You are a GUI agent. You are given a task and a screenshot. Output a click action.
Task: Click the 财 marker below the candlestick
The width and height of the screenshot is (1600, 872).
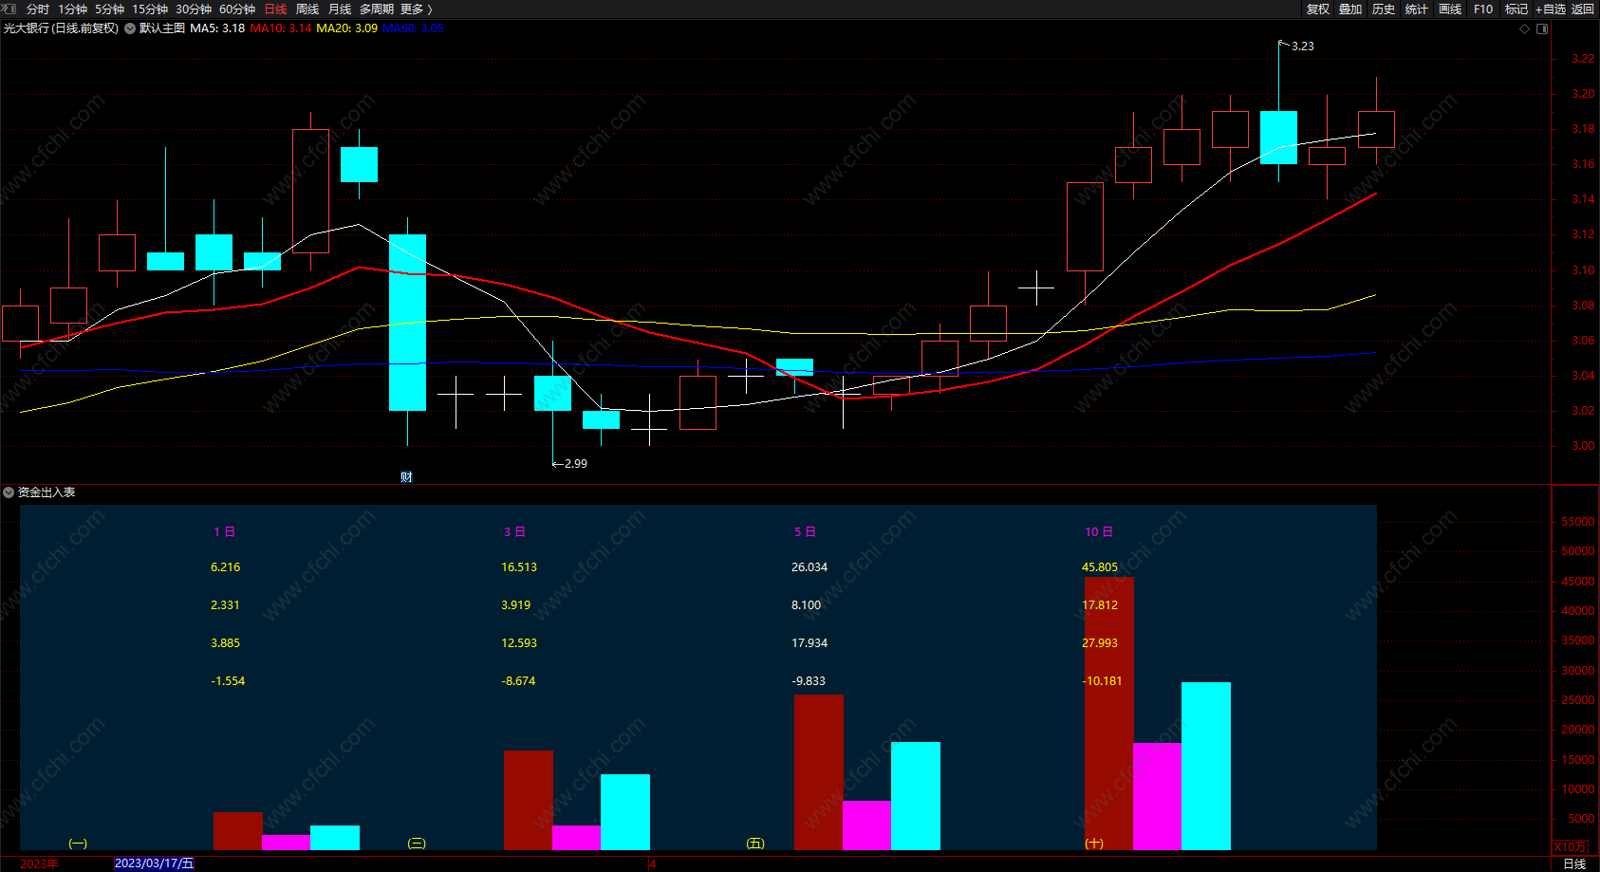tap(406, 476)
